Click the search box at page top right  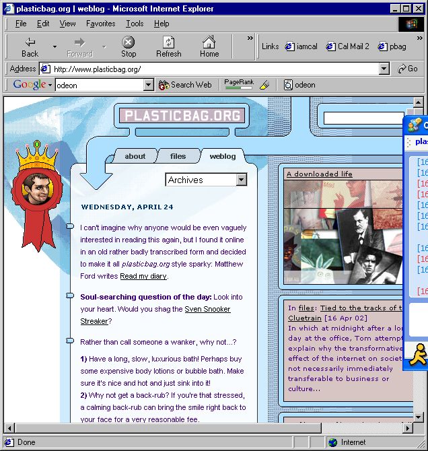[362, 118]
